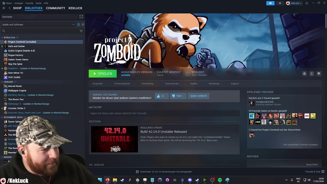Open Friends & Chat icon
The width and height of the screenshot is (327, 184).
click(323, 172)
